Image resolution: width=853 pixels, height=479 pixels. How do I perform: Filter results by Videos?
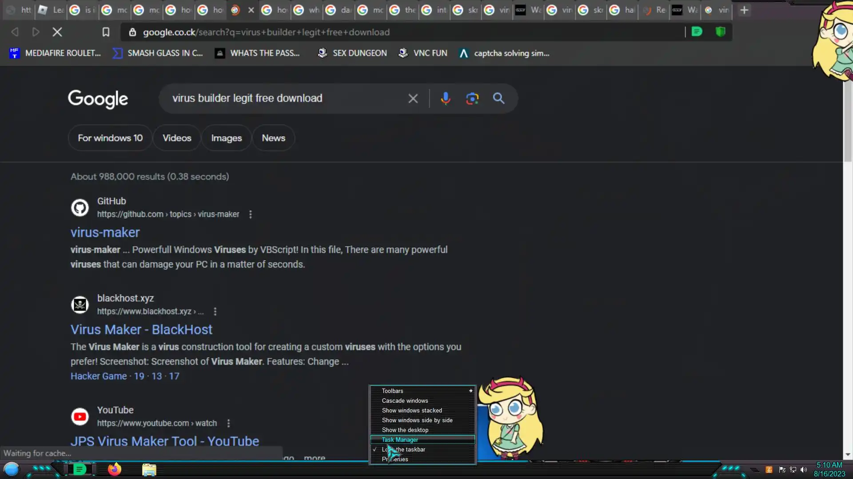pyautogui.click(x=177, y=138)
